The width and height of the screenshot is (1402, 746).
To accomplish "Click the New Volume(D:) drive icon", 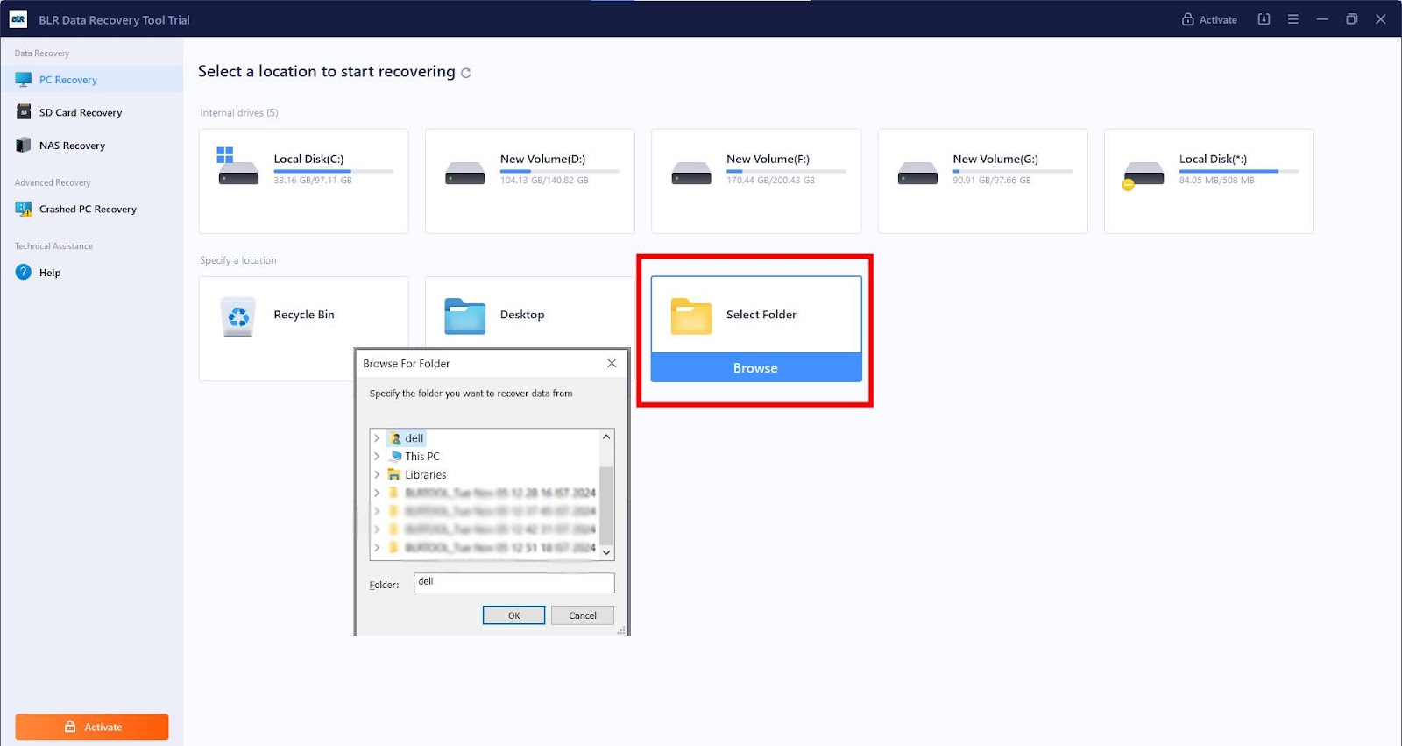I will [x=464, y=173].
